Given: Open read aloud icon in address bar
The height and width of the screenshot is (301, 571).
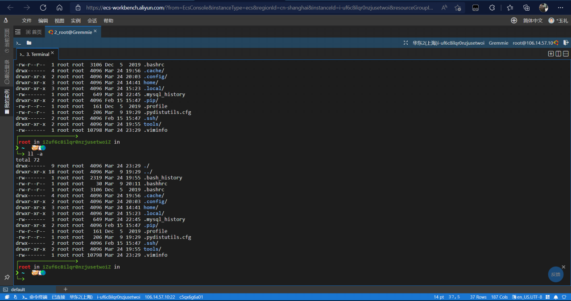Looking at the screenshot, I should point(444,8).
